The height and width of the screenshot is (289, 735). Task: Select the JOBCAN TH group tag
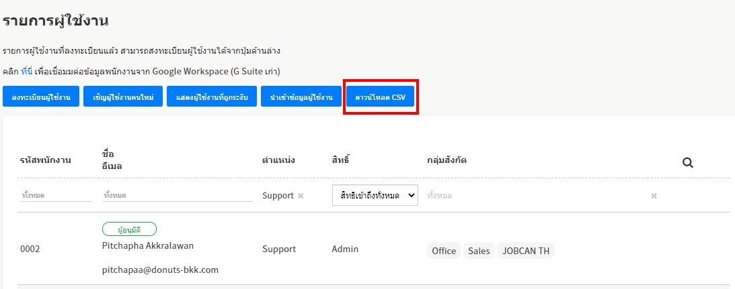526,251
